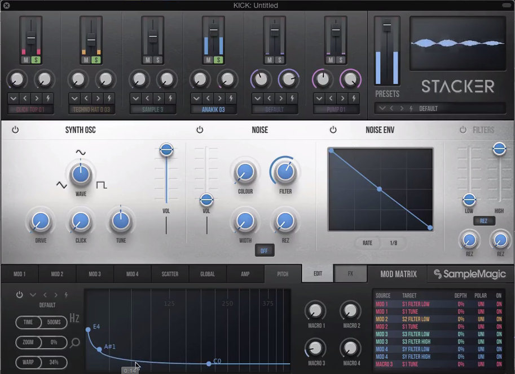Adjust the Synth Osc VOL slider handle

166,150
